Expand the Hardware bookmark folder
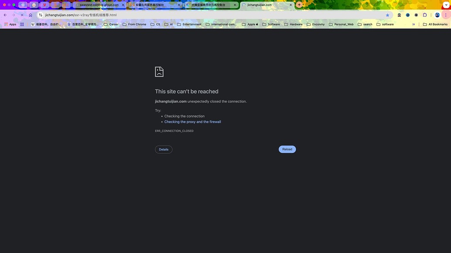 tap(293, 24)
